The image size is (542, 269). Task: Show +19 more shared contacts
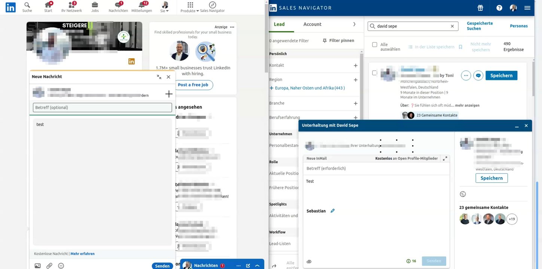point(512,219)
